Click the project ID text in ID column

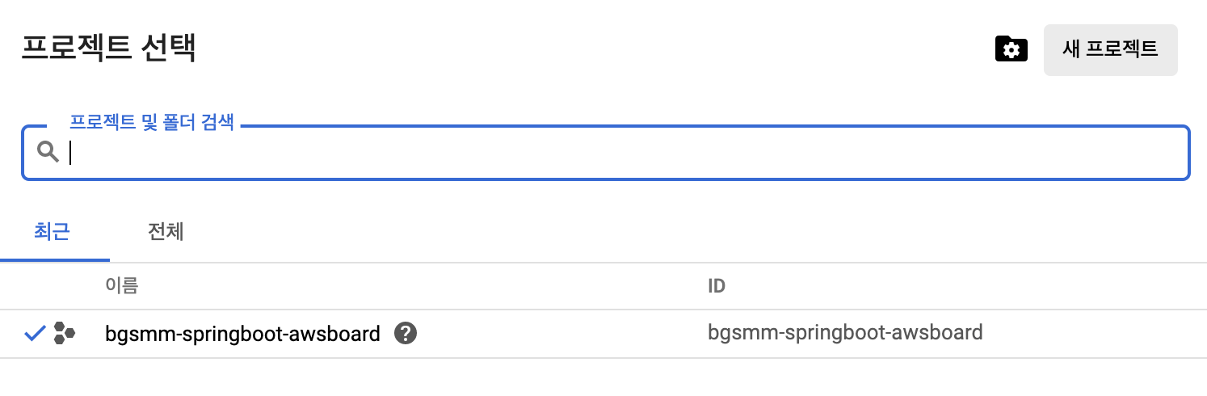click(845, 332)
